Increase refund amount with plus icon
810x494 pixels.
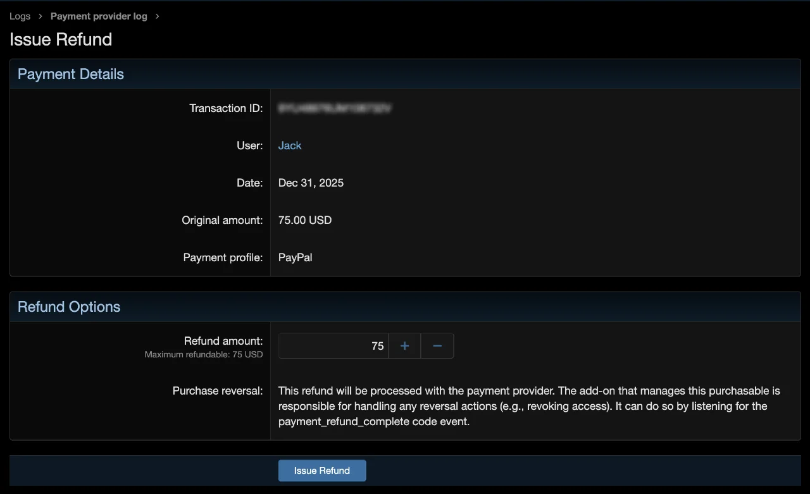tap(404, 346)
